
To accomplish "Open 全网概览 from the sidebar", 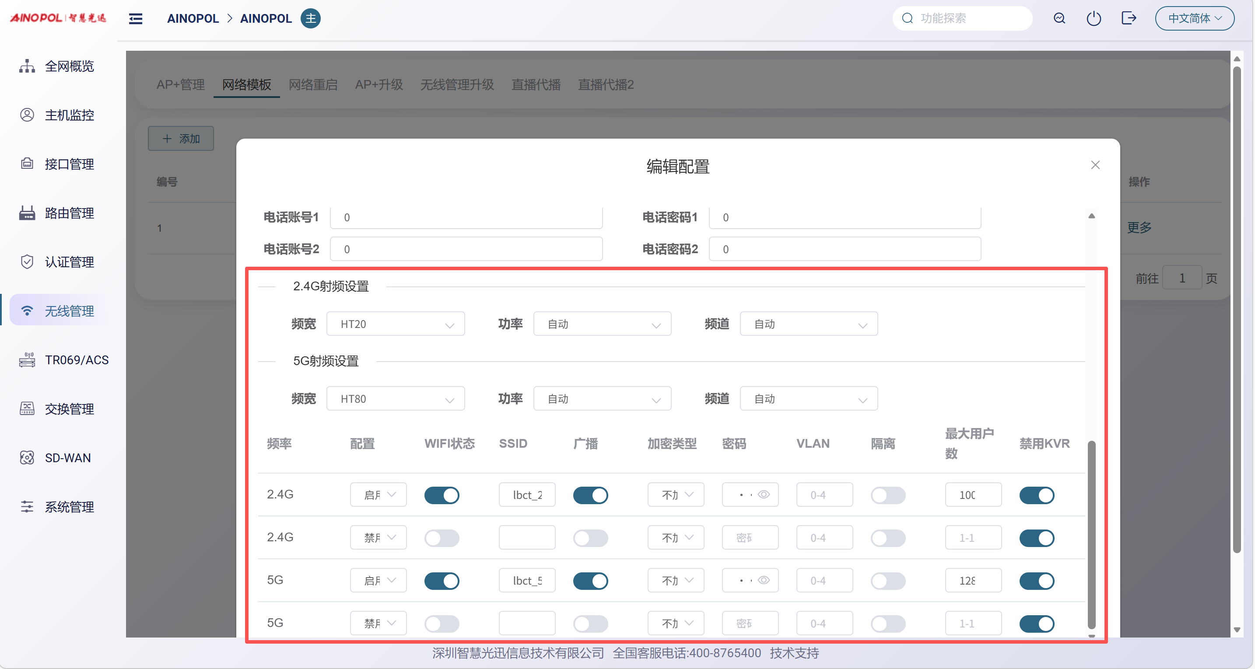I will click(69, 66).
